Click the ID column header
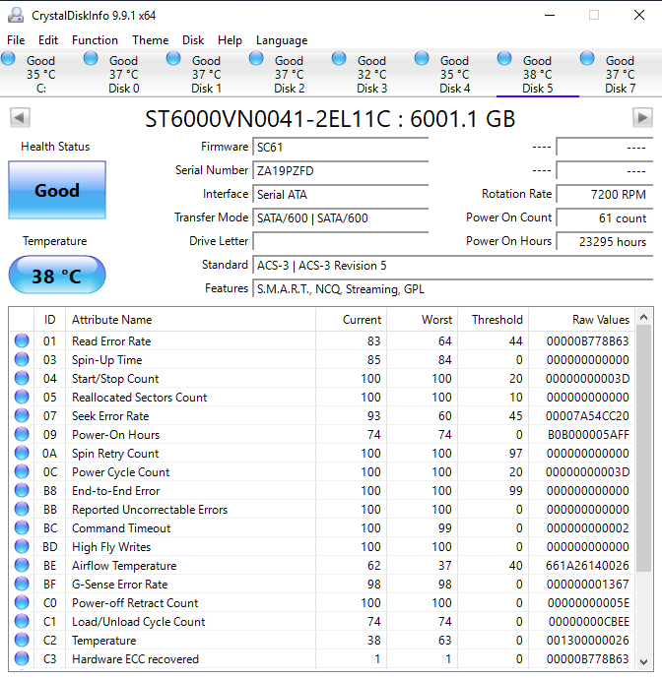This screenshot has width=662, height=679. [49, 320]
